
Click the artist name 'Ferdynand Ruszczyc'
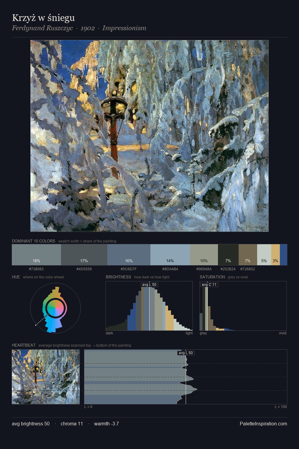point(42,28)
